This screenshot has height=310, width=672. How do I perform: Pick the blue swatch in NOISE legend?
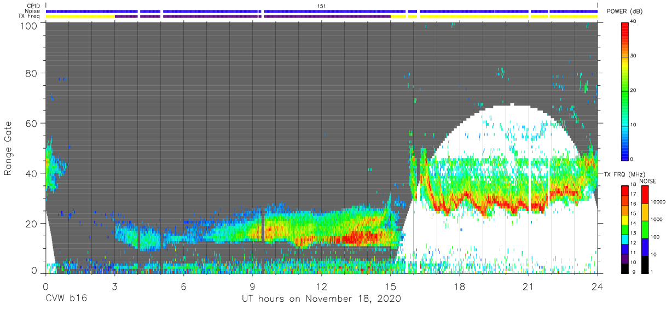click(x=644, y=247)
